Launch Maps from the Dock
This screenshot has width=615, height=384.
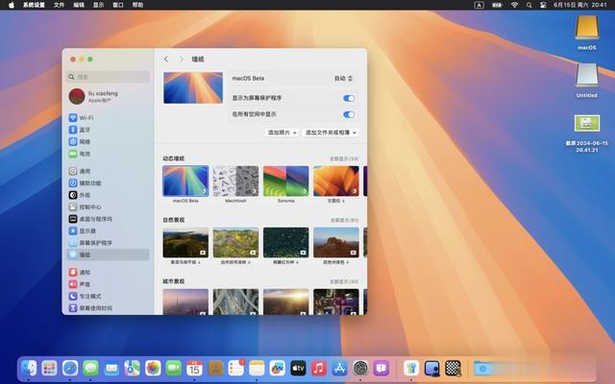[133, 368]
